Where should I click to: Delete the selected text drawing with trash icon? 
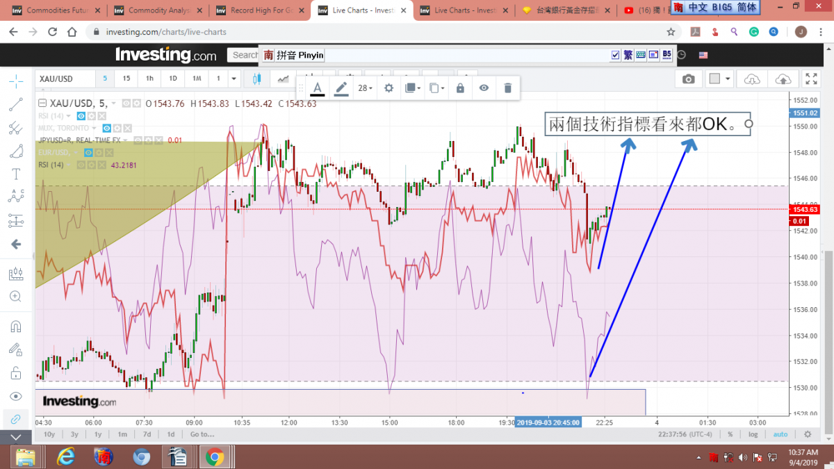(x=507, y=88)
